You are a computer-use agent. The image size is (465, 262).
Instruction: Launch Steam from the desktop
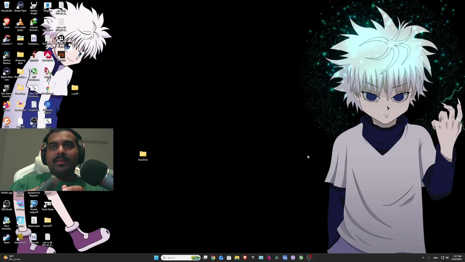(x=7, y=239)
